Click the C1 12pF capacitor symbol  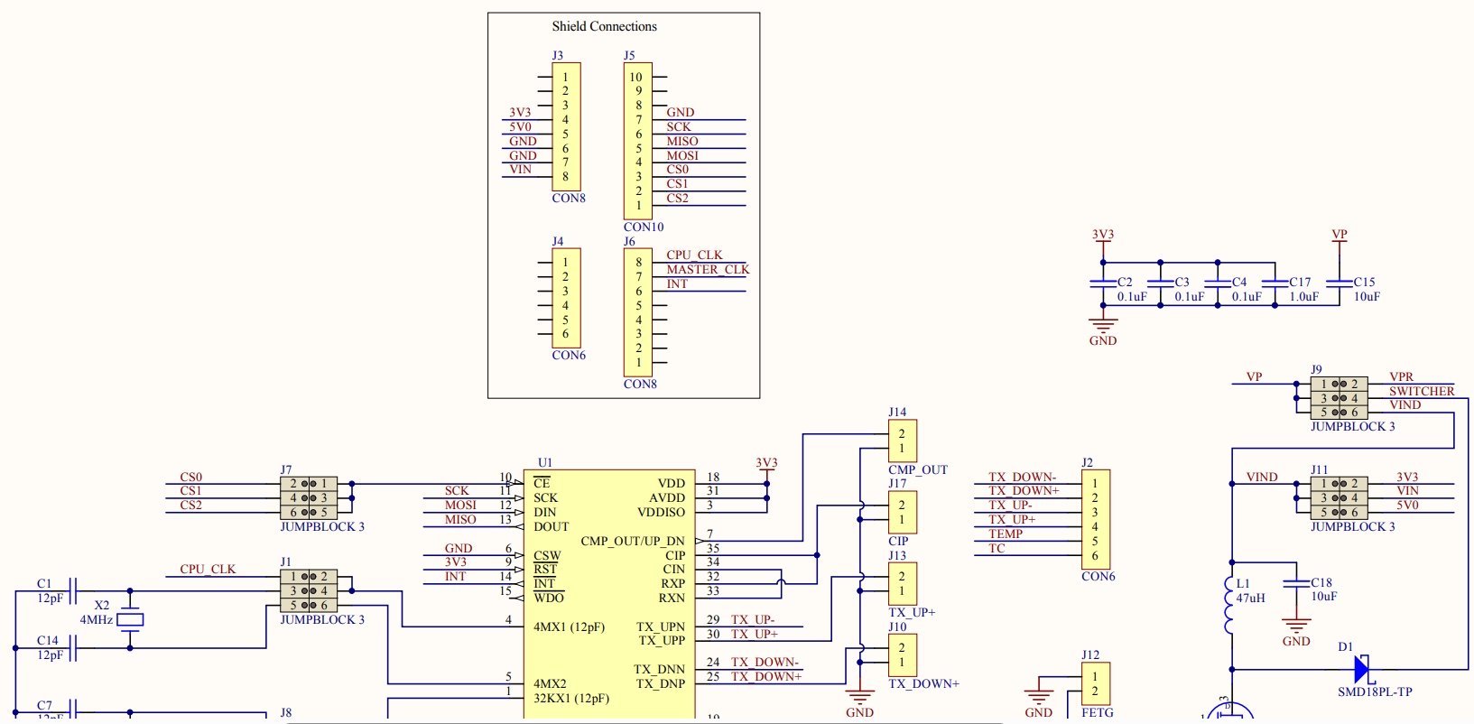point(74,591)
